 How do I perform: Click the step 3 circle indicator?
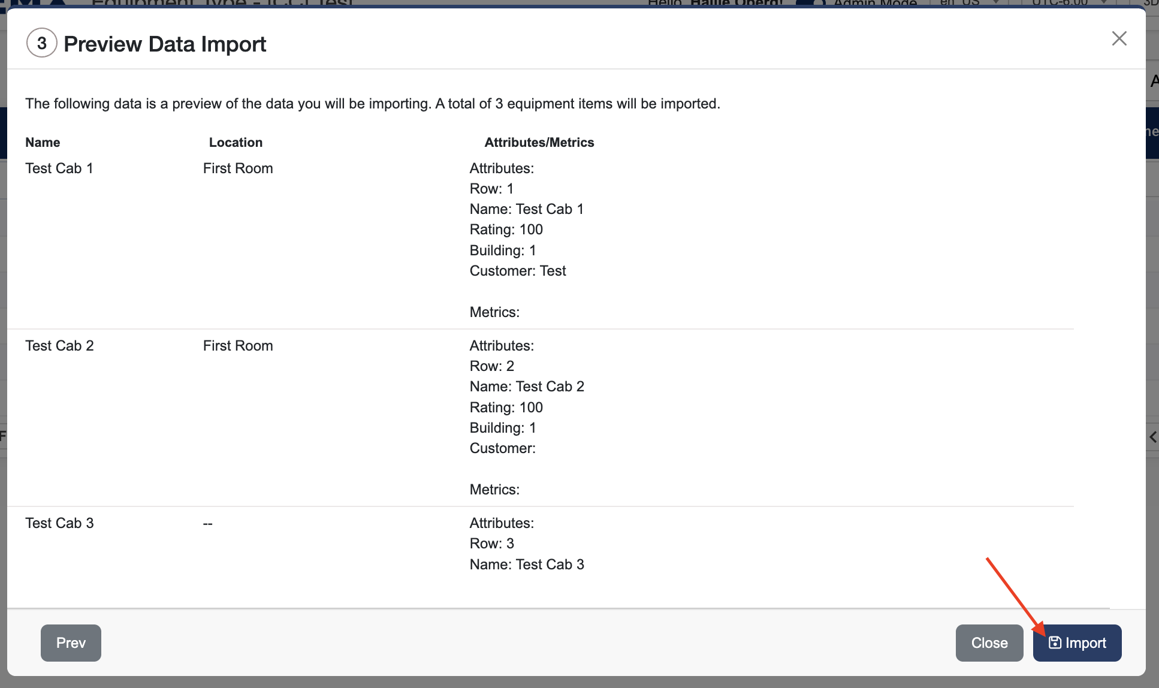tap(41, 43)
